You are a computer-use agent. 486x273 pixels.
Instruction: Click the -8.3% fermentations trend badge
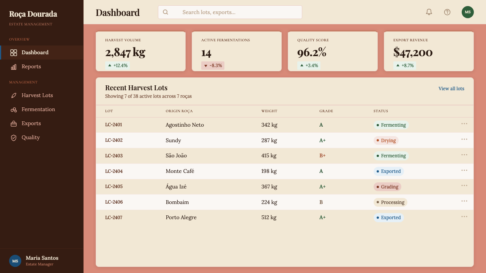pos(213,66)
